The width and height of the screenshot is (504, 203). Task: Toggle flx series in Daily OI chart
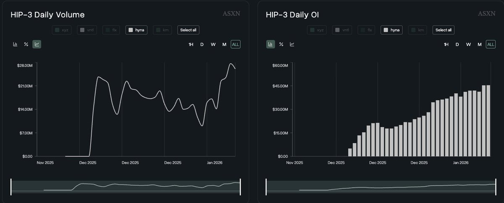pos(367,30)
